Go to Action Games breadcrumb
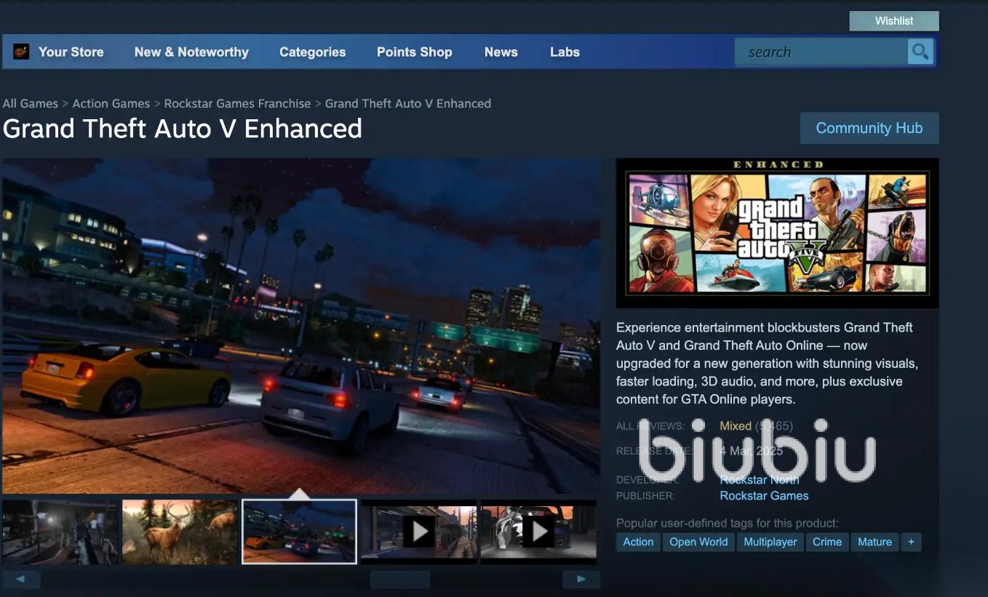The height and width of the screenshot is (597, 988). tap(111, 103)
